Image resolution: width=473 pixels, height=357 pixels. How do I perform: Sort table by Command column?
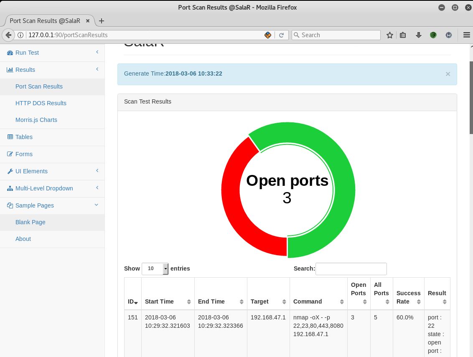click(x=318, y=294)
